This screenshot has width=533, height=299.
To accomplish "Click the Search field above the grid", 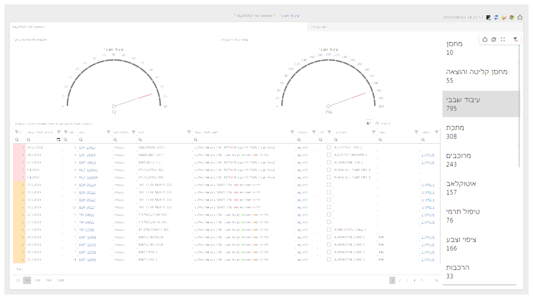I will [x=386, y=123].
